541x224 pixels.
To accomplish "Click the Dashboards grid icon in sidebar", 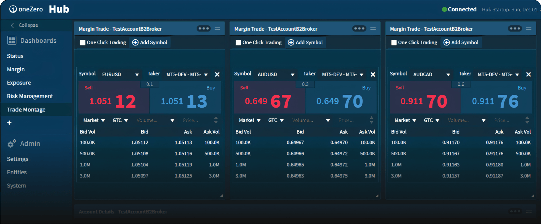I will (x=12, y=40).
